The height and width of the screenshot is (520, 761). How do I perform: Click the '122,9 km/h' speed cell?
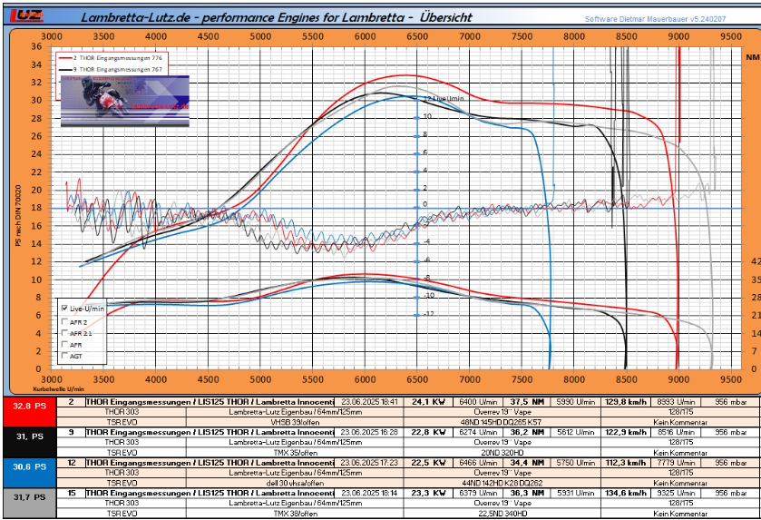(x=626, y=432)
